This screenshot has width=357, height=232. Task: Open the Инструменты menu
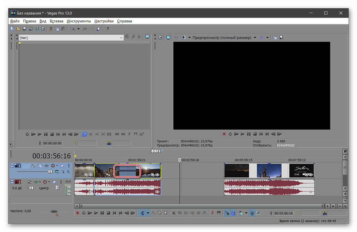(79, 21)
